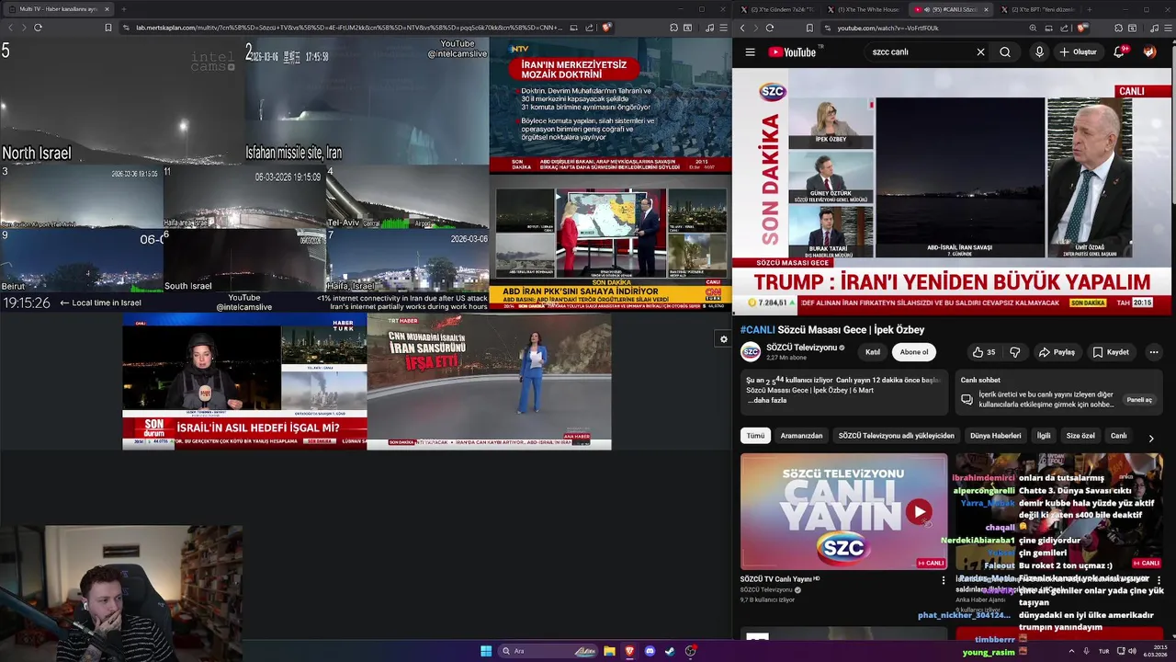Open the three-dot more actions menu
Viewport: 1176px width, 662px height.
(x=1154, y=352)
